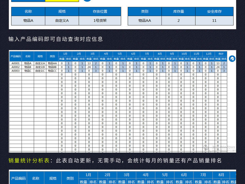The image size is (245, 184).
Task: Click product code A0003 cell
Action: click(15, 71)
